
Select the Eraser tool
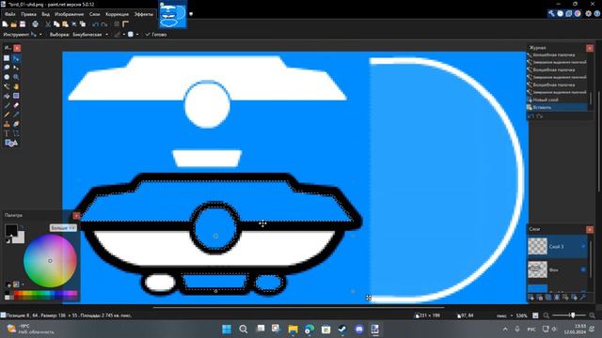click(16, 105)
